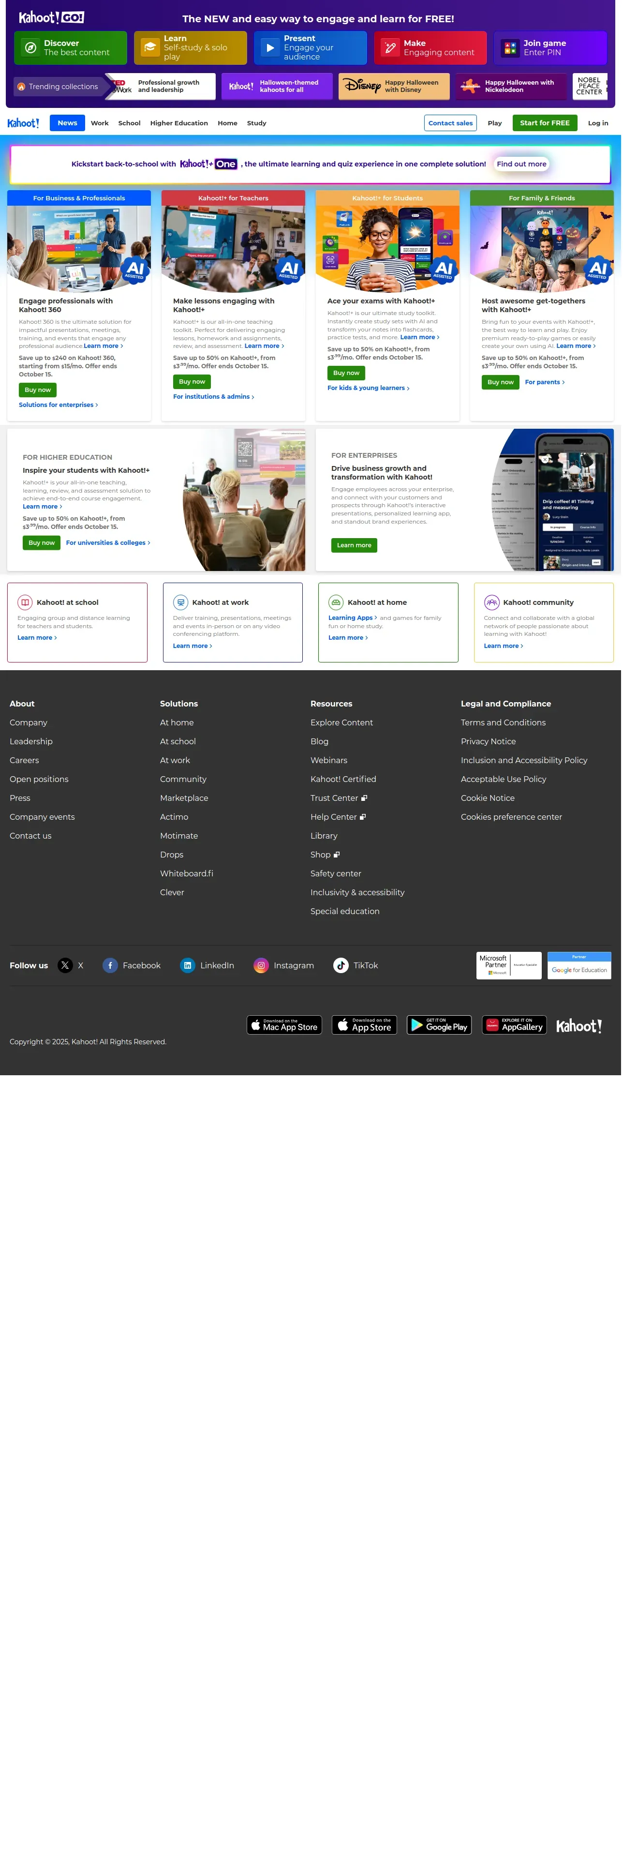Viewport: 623px width, 1864px height.
Task: Click Buy now under Kahoot! 360
Action: [38, 390]
